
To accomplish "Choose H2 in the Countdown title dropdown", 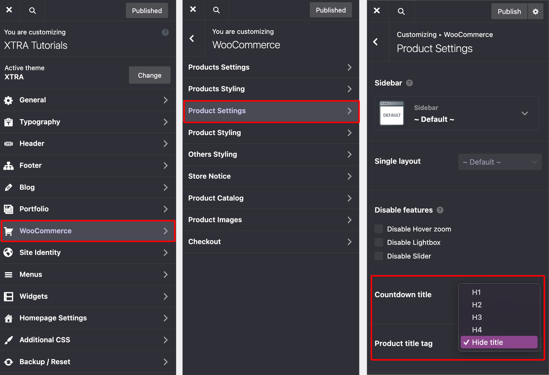I will [477, 305].
